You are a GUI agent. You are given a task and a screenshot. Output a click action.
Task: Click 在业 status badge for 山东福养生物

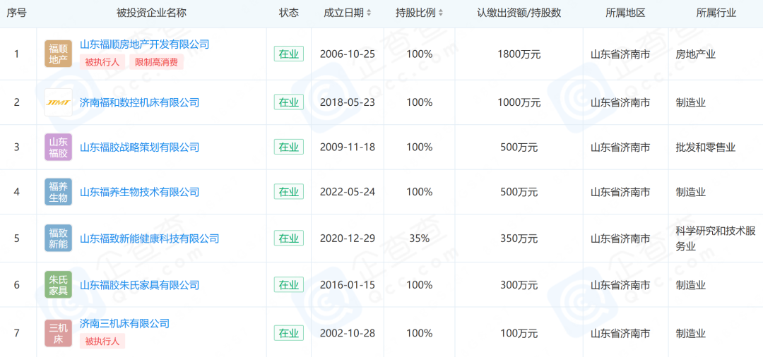click(288, 192)
